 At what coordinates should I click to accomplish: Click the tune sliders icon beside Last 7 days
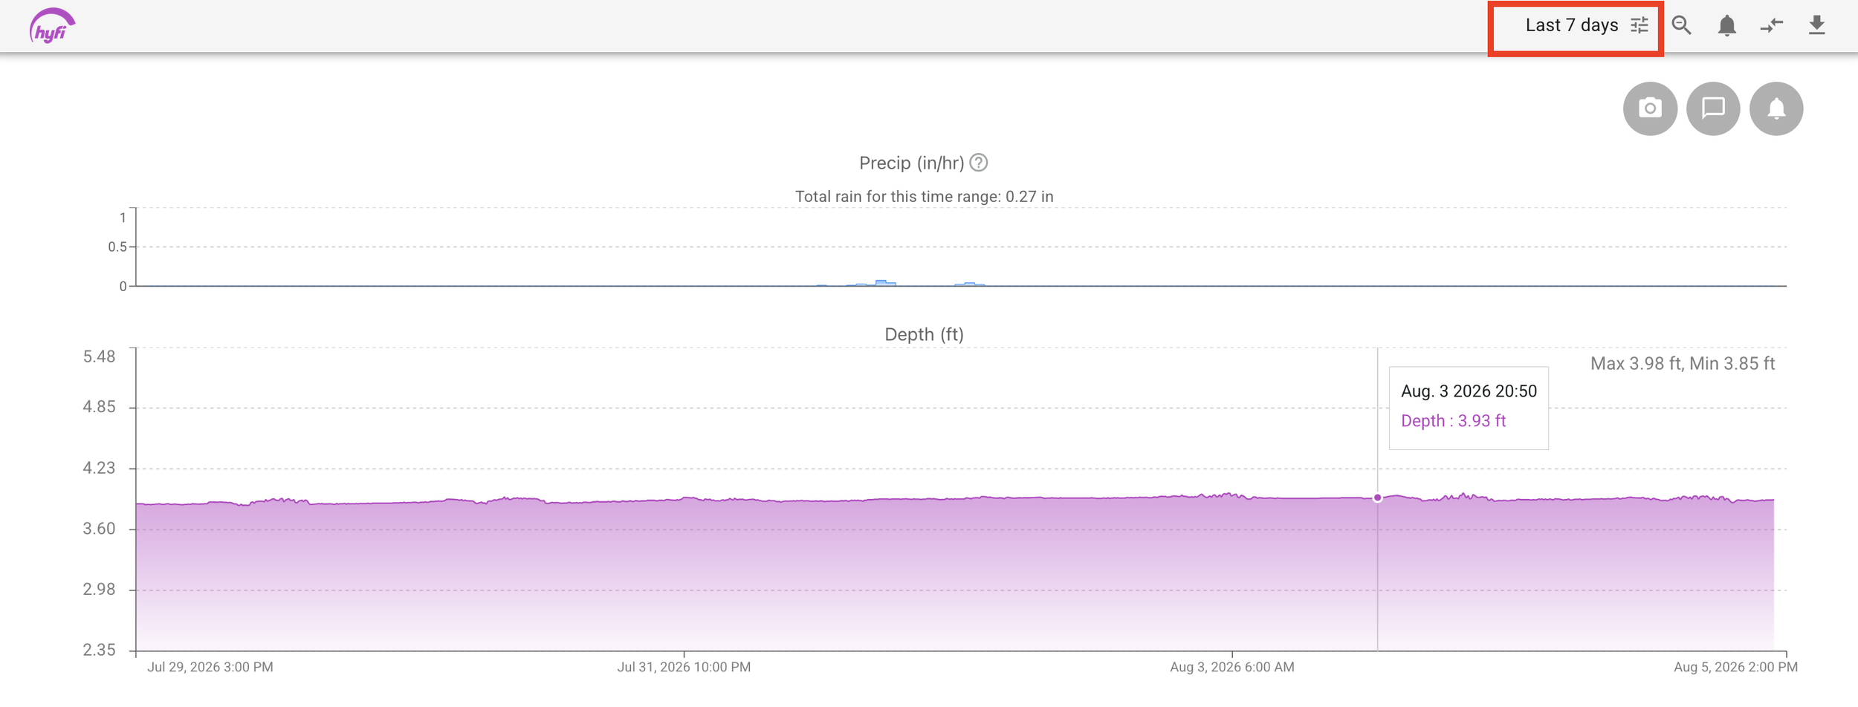tap(1639, 26)
